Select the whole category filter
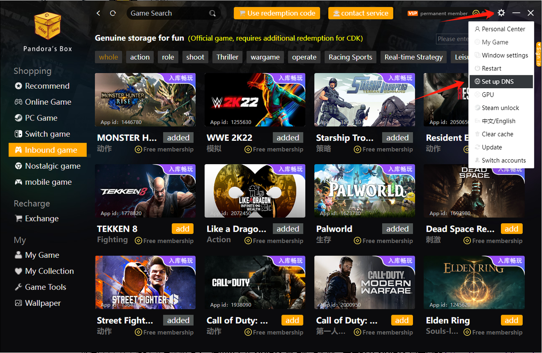Viewport: 542px width, 353px height. coord(108,57)
